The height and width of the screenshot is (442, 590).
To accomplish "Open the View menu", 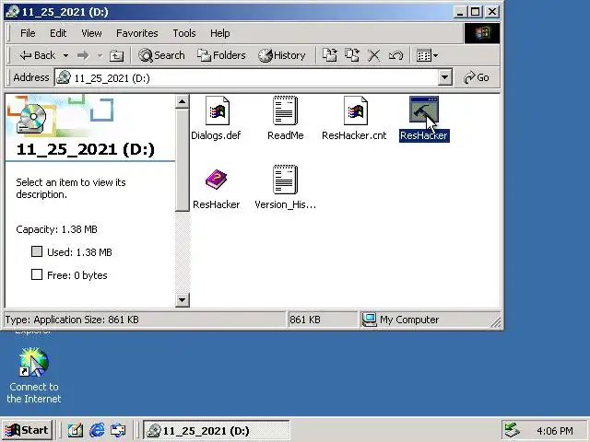I will click(91, 33).
